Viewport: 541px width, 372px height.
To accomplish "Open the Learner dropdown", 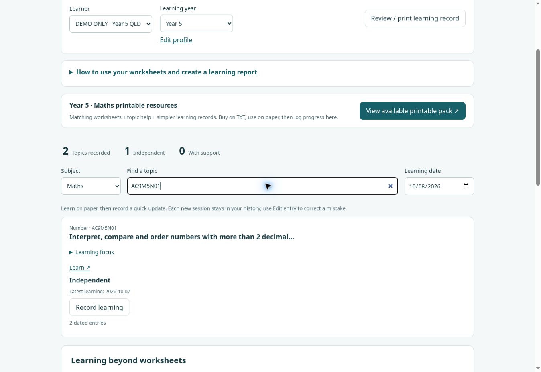I will 111,24.
